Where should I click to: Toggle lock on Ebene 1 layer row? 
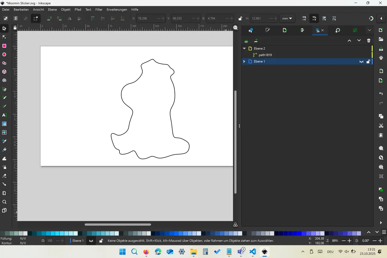[368, 61]
